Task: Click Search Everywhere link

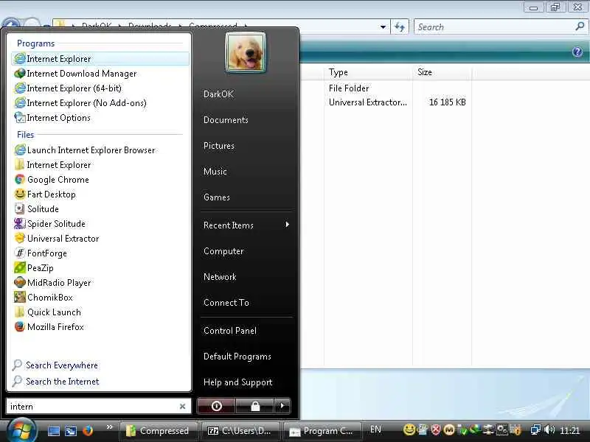Action: coord(62,365)
